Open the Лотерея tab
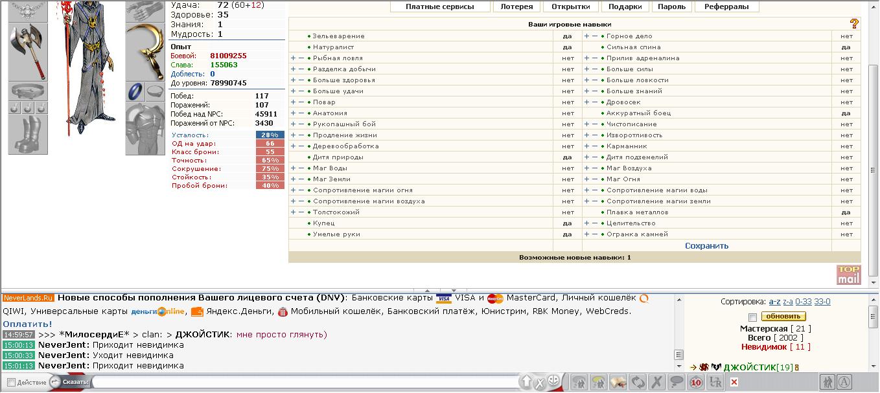Image resolution: width=880 pixels, height=393 pixels. tap(516, 6)
